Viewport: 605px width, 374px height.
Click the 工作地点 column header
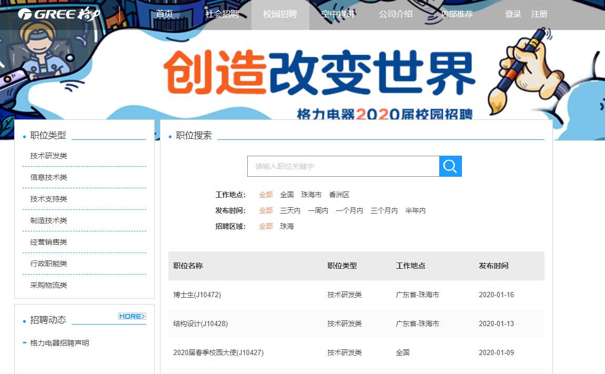click(410, 266)
